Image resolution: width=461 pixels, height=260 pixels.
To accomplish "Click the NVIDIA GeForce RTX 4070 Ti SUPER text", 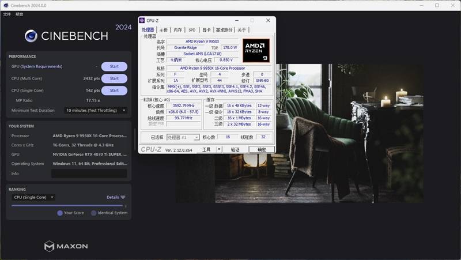I will pos(90,154).
